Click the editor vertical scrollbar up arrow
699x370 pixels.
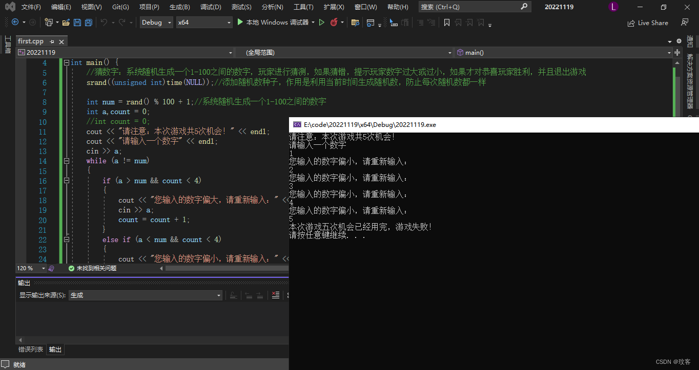(x=678, y=62)
